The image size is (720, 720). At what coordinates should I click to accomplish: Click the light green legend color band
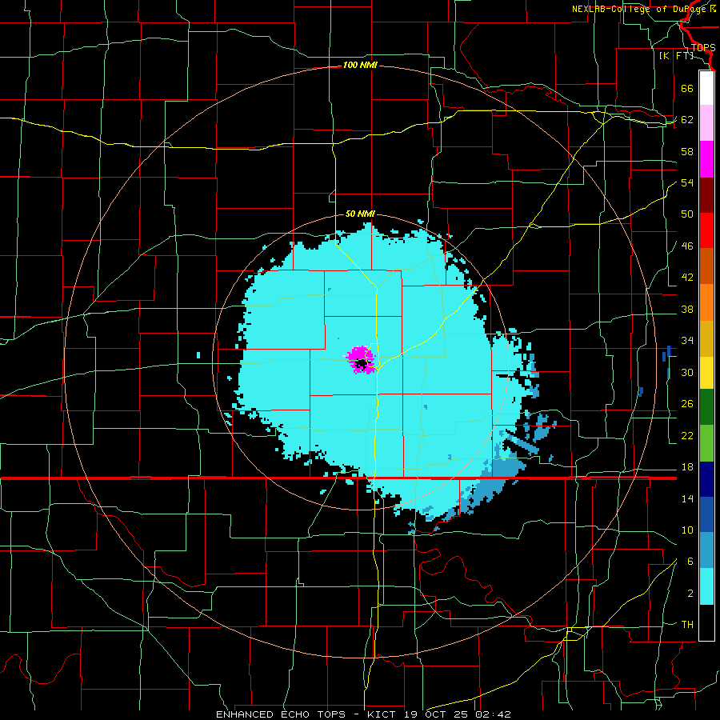point(706,443)
